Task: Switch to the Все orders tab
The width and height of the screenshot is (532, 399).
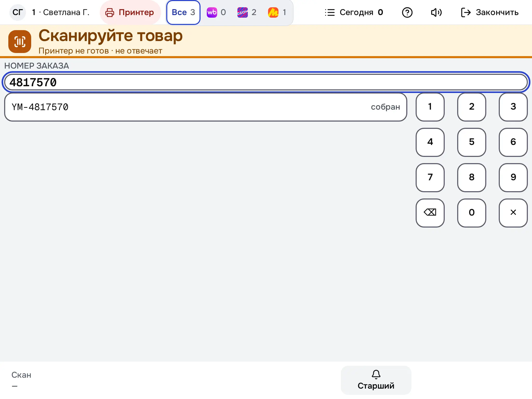Action: pyautogui.click(x=183, y=12)
